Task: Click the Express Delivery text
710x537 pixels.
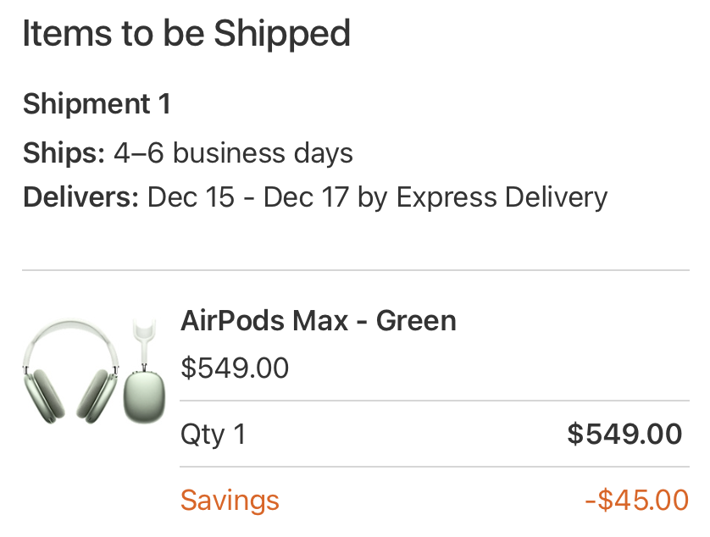Action: [x=502, y=197]
